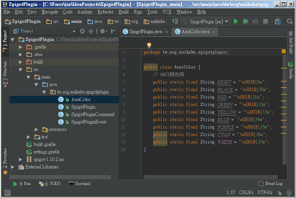Viewport: 296px width, 198px height.
Task: Click the anikaba breadcrumb
Action: pyautogui.click(x=154, y=22)
